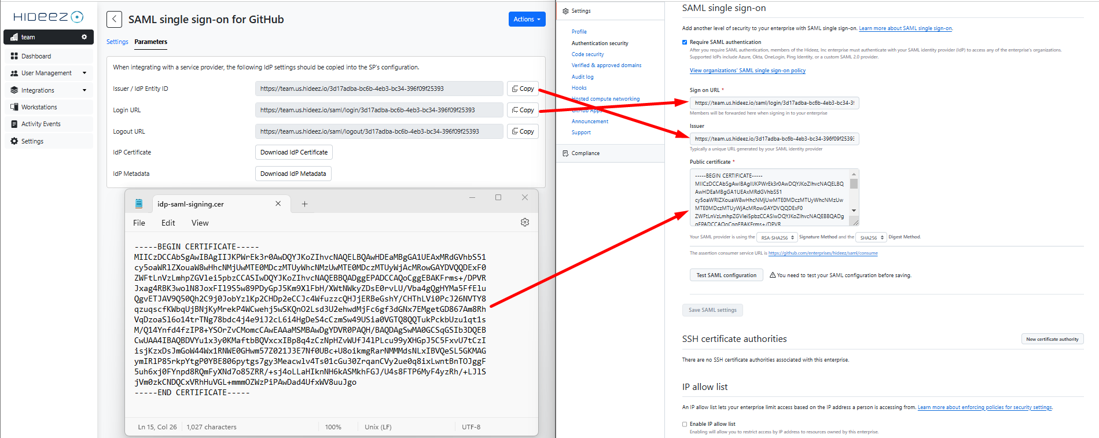Open the RSA-SHA256 signature method dropdown
1099x438 pixels.
tap(777, 237)
